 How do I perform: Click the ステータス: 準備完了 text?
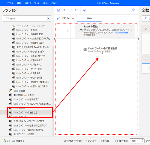coord(16,141)
